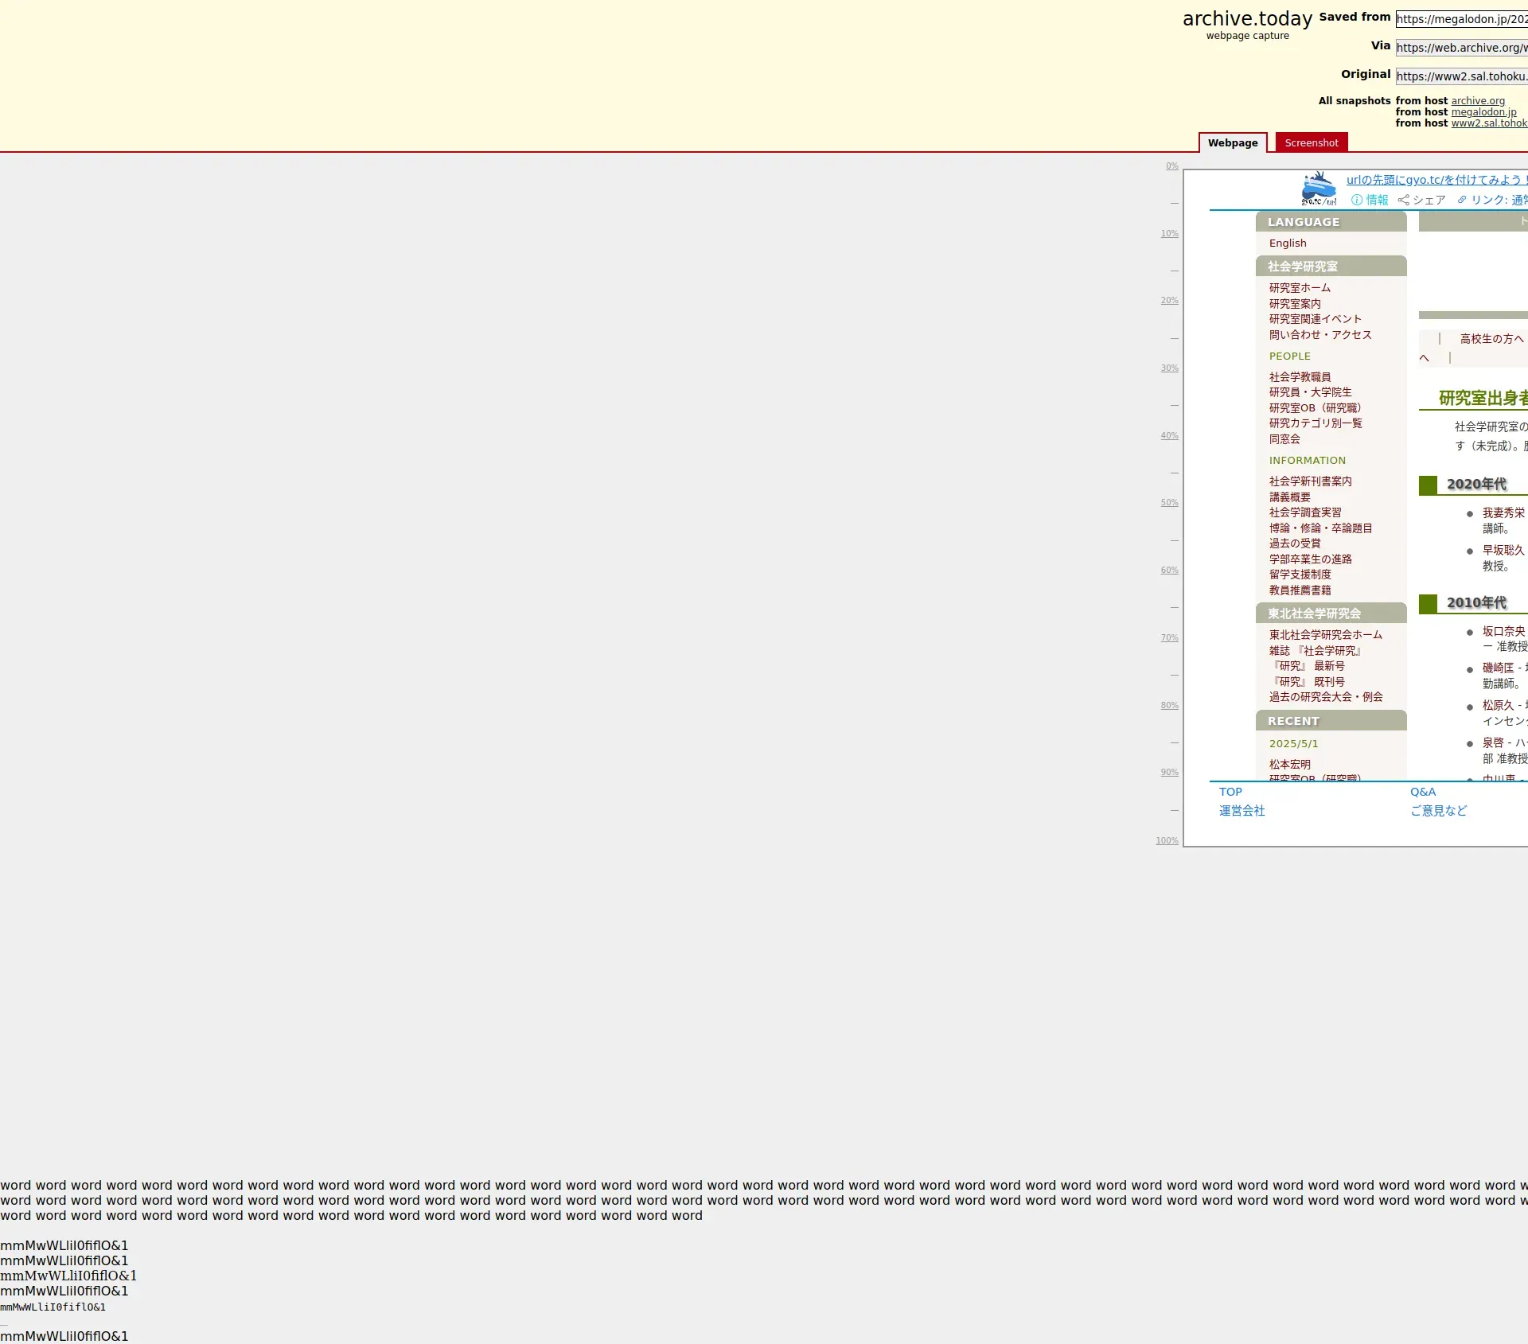This screenshot has width=1528, height=1344.
Task: Click the 運営会社 footer link
Action: pyautogui.click(x=1241, y=811)
